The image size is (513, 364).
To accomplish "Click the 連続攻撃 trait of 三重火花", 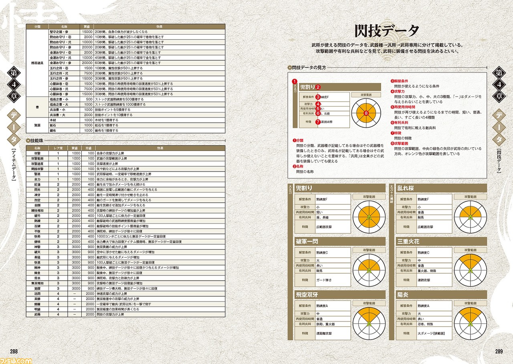I will [424, 280].
